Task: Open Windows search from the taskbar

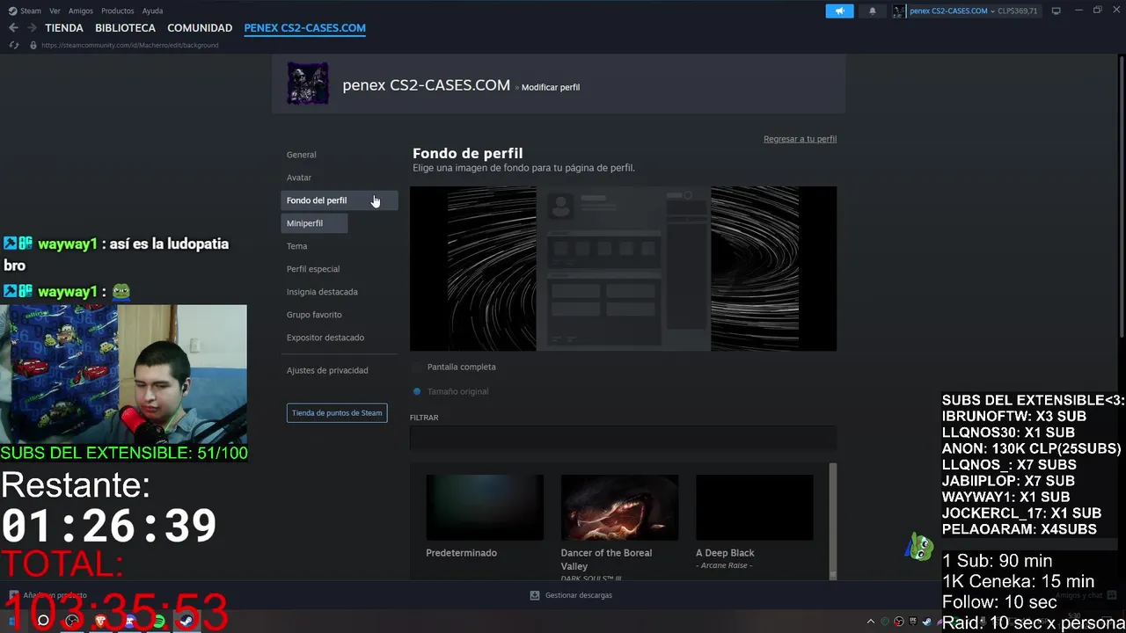Action: point(43,621)
